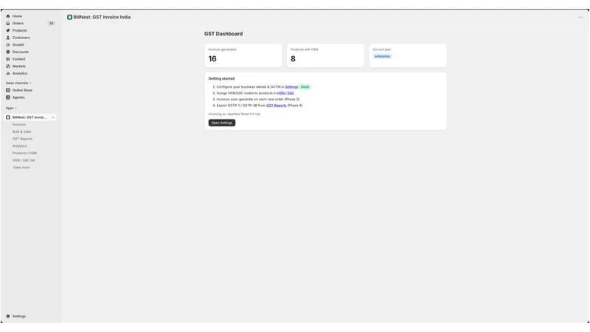590x332 pixels.
Task: Click the products with HSN value 8
Action: [293, 59]
